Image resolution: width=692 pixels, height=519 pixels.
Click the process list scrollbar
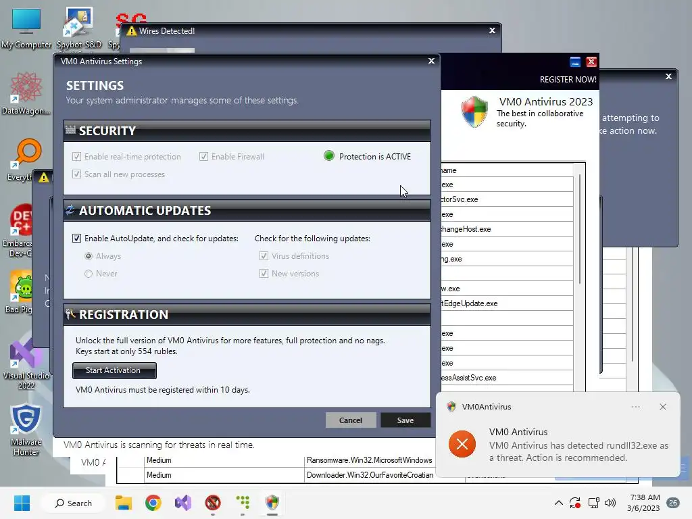[x=579, y=228]
